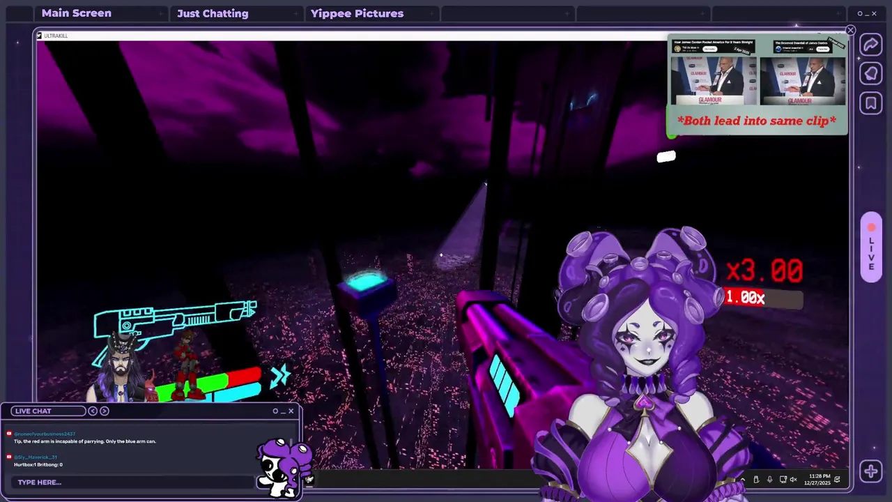This screenshot has width=892, height=502.
Task: Close the Live Chat panel
Action: (x=291, y=411)
